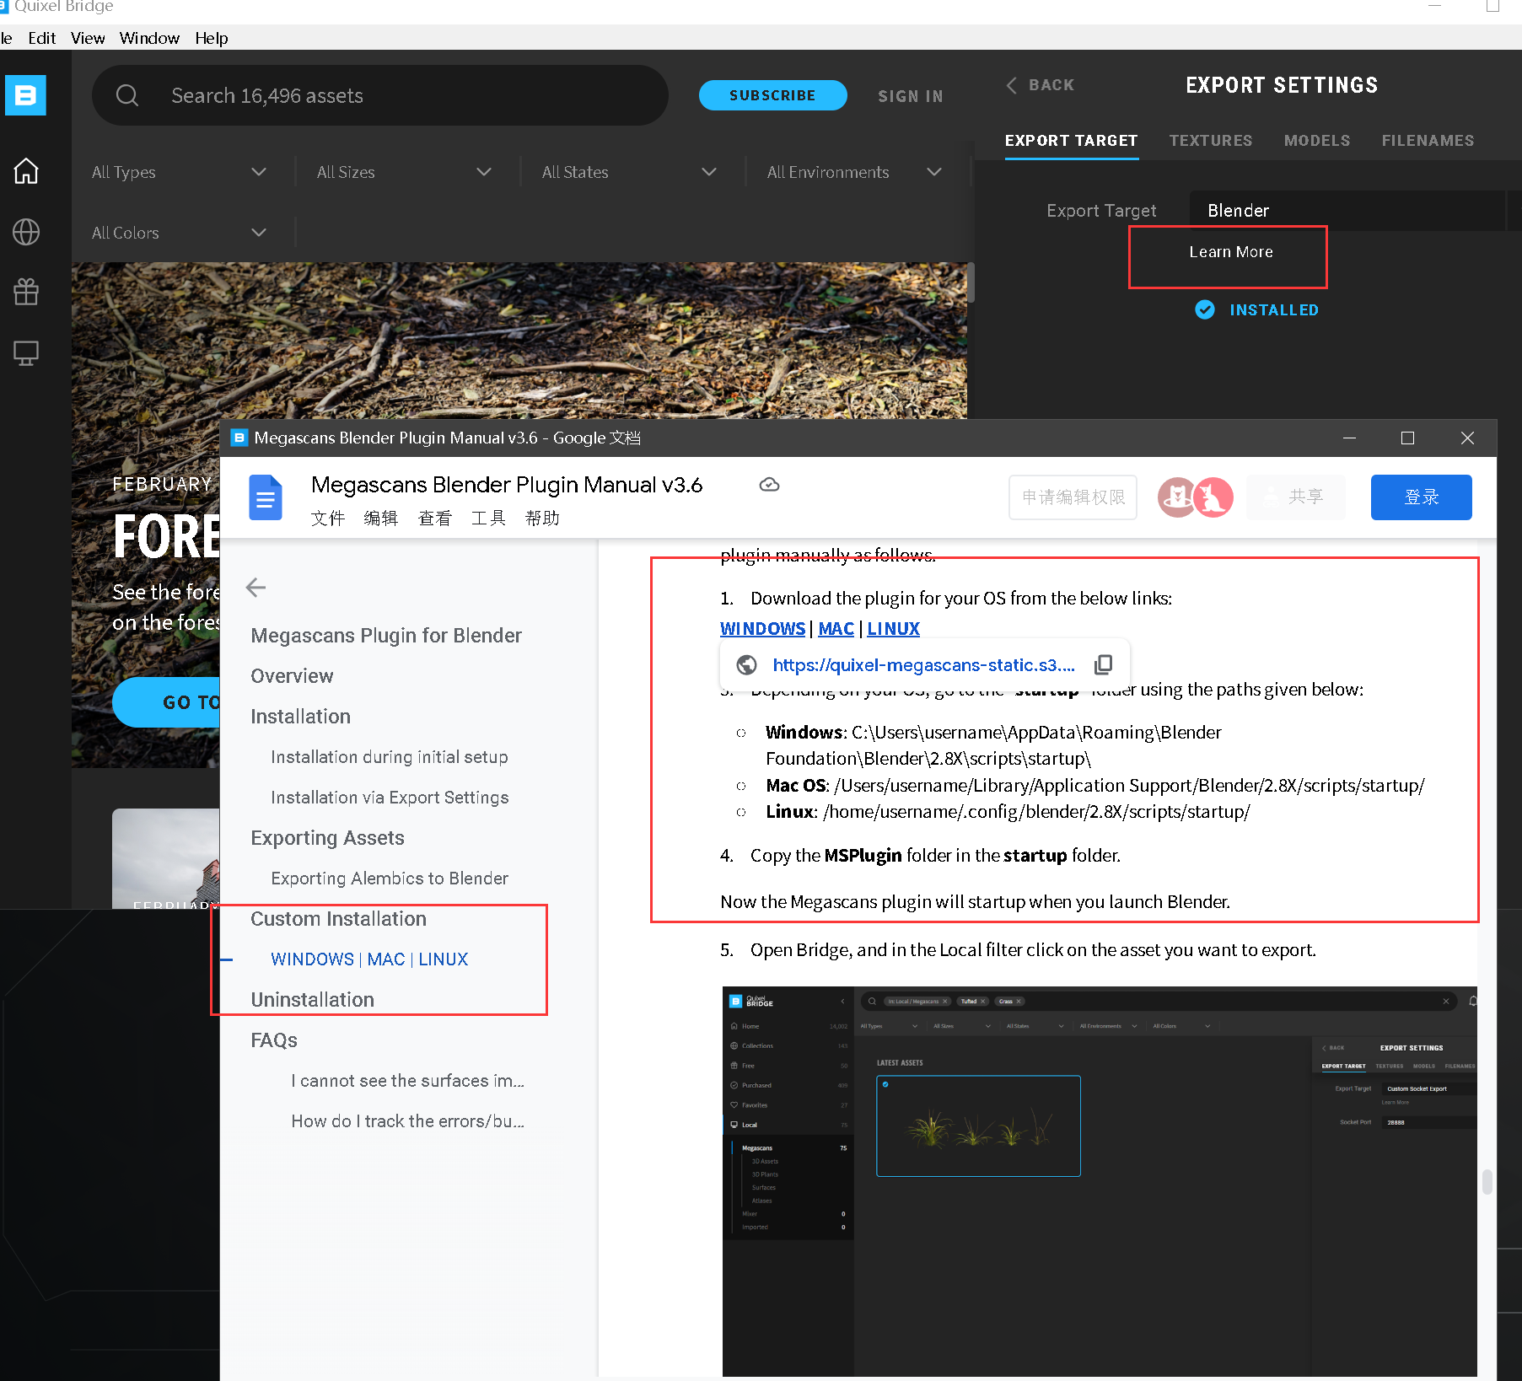Click the Quixel Bridge logo icon
1522x1381 pixels.
coord(25,95)
